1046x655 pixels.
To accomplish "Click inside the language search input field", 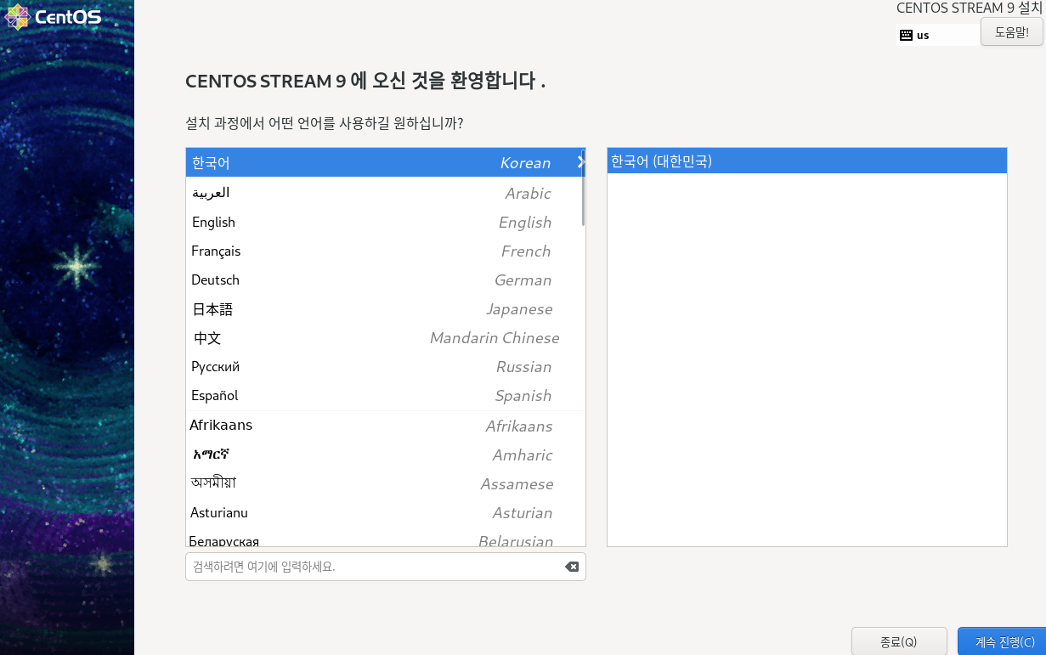I will [x=386, y=567].
